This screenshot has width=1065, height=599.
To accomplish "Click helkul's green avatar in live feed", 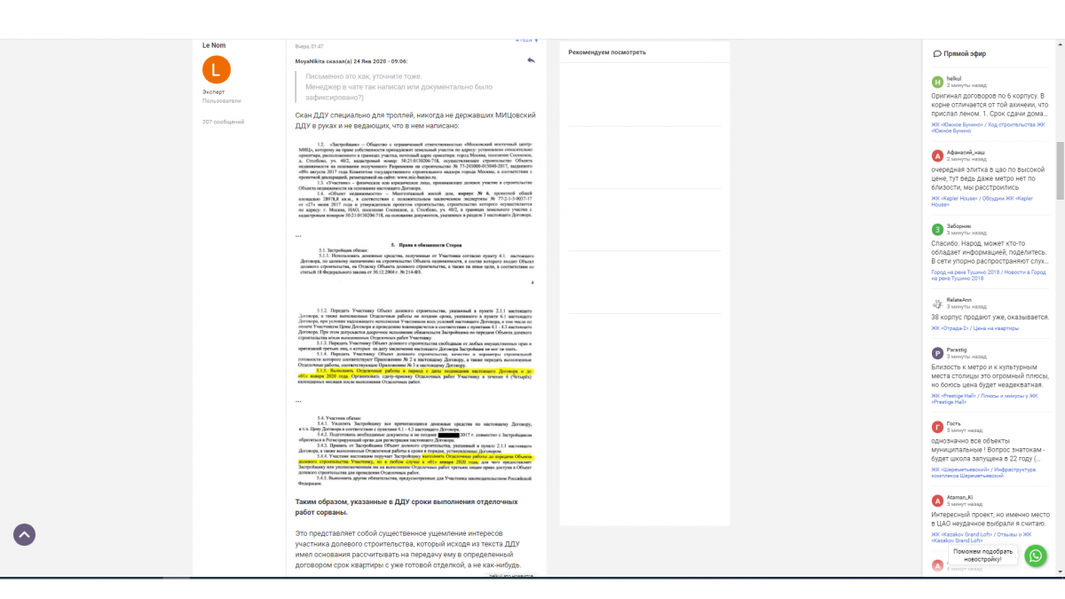I will coord(937,81).
